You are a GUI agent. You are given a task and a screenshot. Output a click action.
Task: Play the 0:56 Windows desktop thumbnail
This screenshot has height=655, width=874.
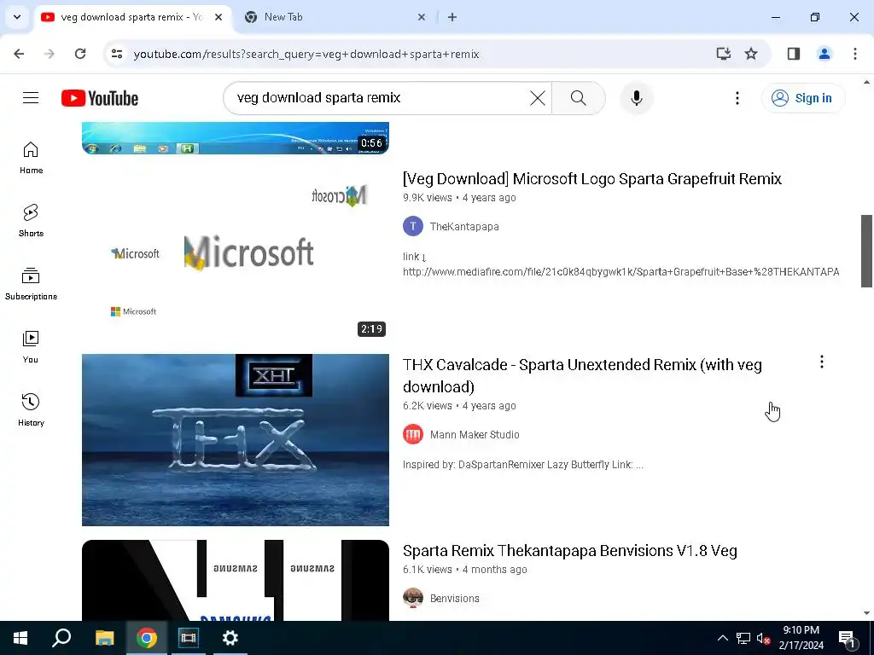236,138
